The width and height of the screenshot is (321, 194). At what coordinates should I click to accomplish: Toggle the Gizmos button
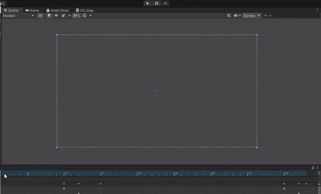pos(249,16)
